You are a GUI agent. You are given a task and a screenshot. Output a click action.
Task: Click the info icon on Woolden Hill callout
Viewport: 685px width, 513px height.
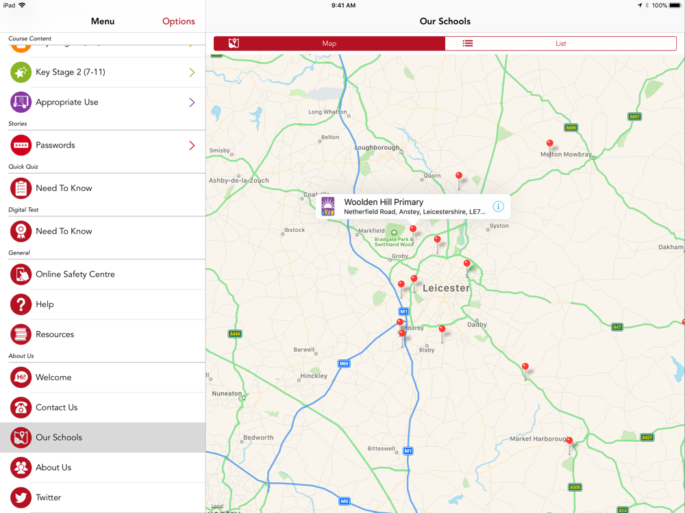tap(498, 207)
